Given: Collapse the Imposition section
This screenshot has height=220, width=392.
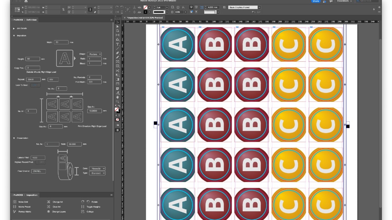Looking at the screenshot, I should coord(14,36).
